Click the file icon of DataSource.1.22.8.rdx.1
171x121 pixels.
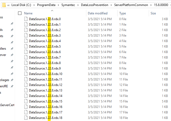pyautogui.click(x=26, y=24)
